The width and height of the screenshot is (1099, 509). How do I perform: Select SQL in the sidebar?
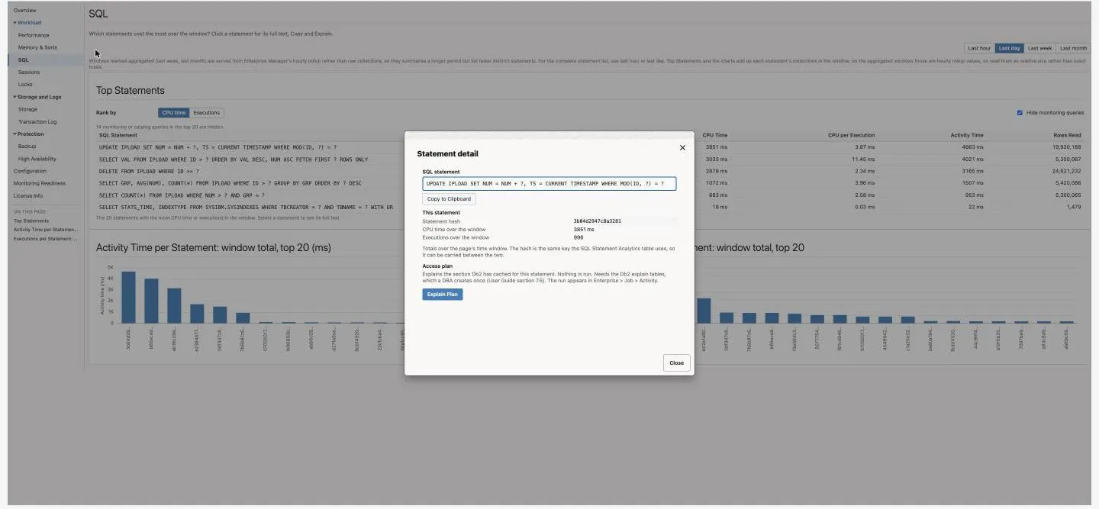click(x=24, y=60)
